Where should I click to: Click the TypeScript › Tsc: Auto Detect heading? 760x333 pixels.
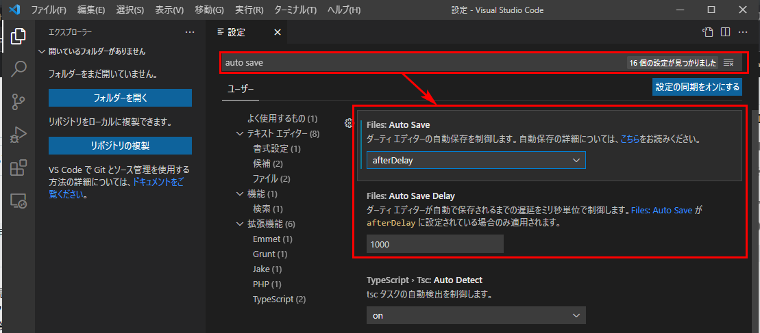point(425,280)
